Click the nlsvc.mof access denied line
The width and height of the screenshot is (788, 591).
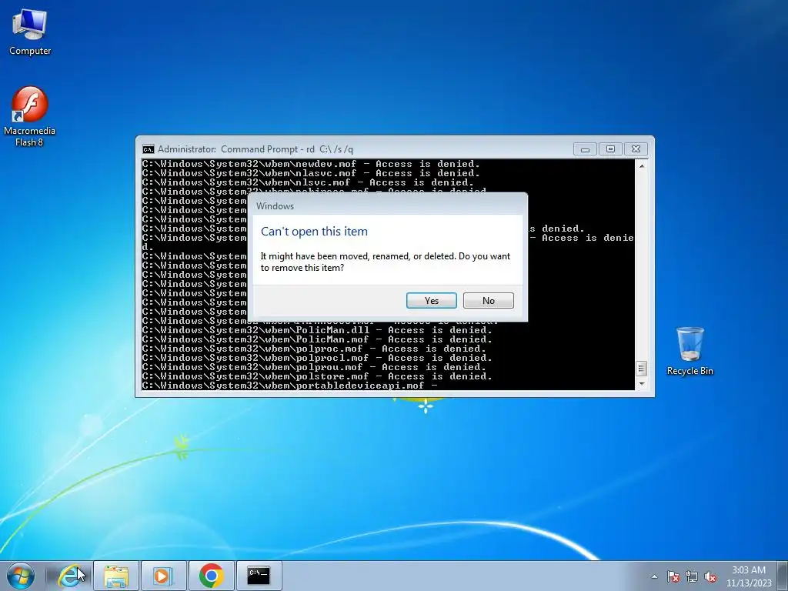coord(308,182)
